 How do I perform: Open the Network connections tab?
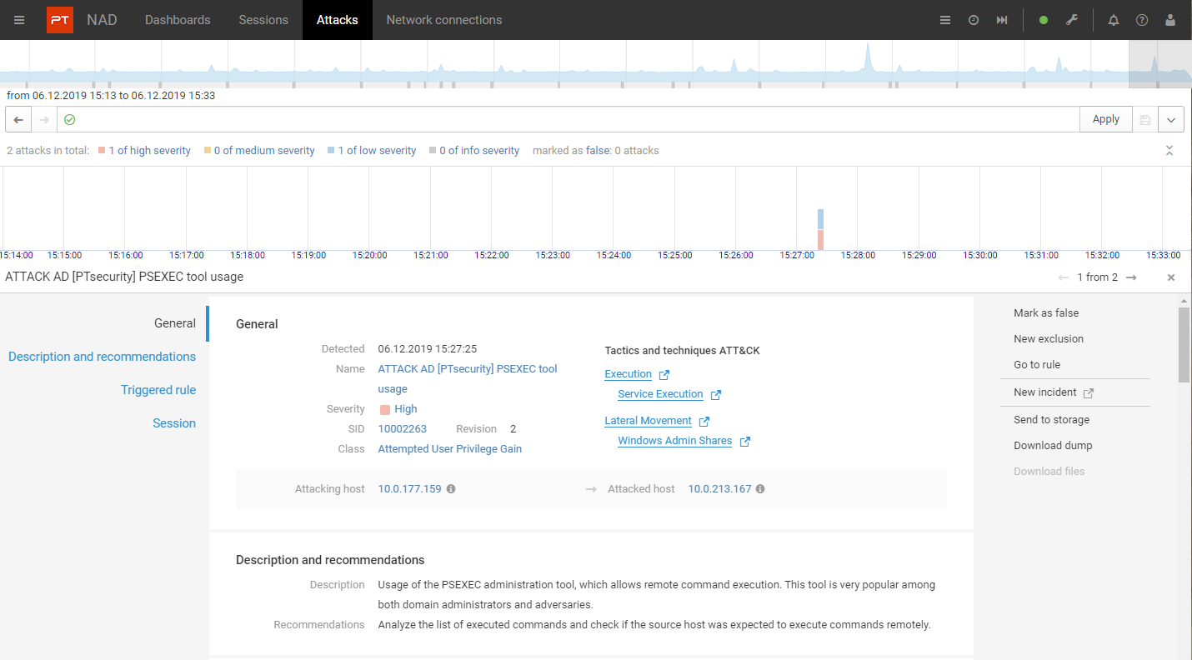pyautogui.click(x=444, y=20)
